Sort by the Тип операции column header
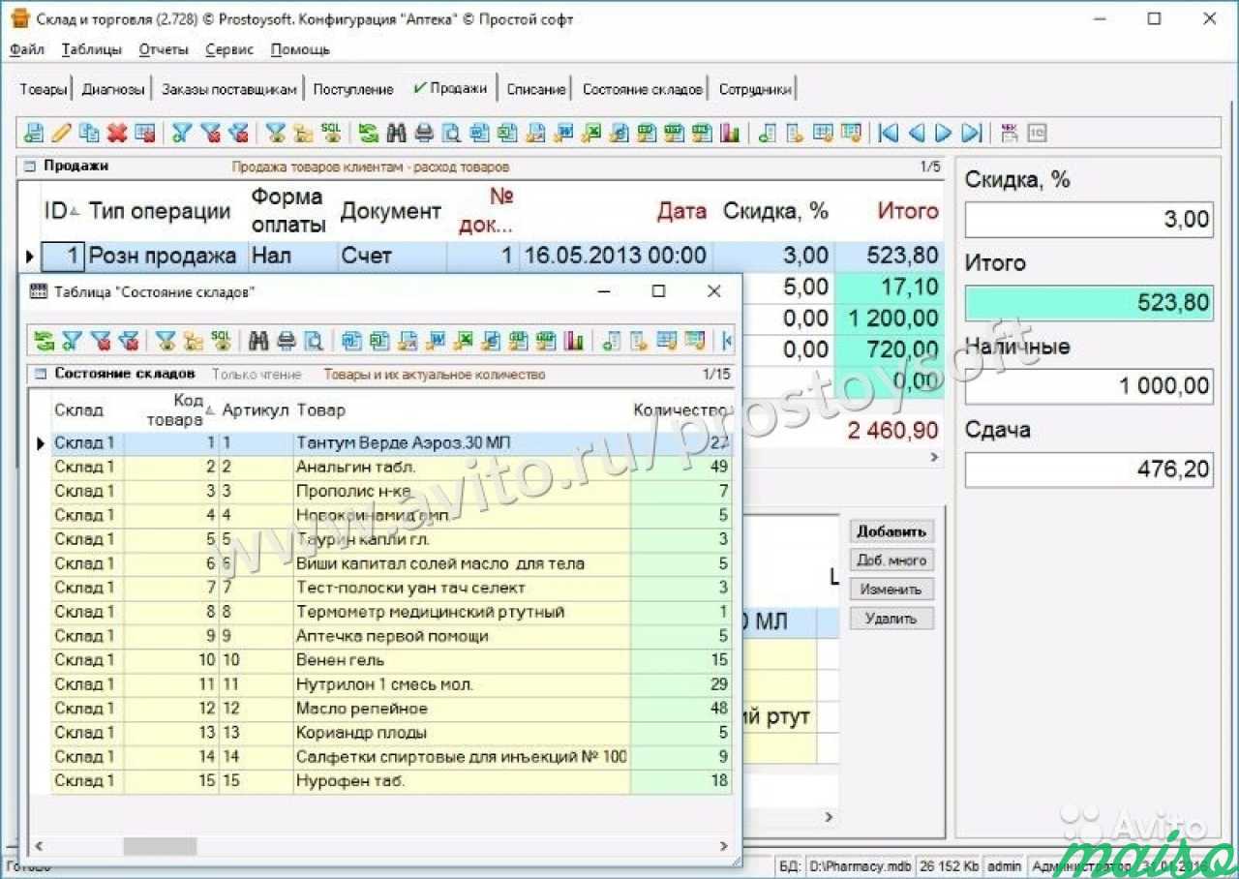Screen dimensions: 1239x879 click(x=160, y=211)
